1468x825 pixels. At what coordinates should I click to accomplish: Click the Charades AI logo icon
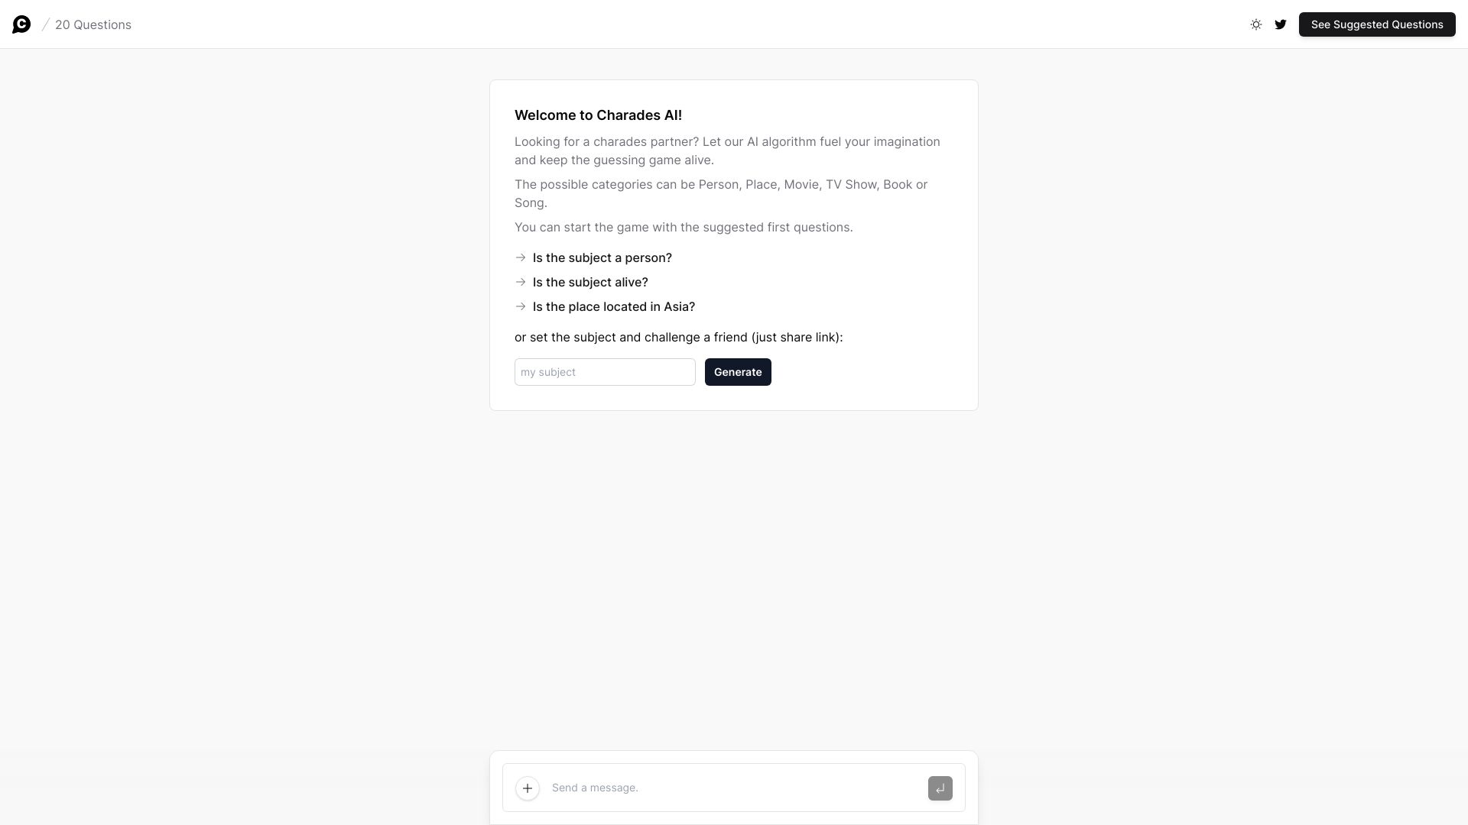(x=21, y=24)
